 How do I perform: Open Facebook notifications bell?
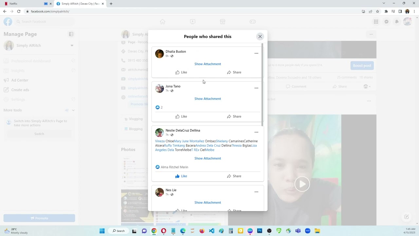tap(397, 22)
